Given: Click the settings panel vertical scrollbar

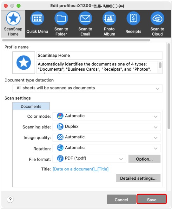Looking at the screenshot, I should tap(169, 86).
